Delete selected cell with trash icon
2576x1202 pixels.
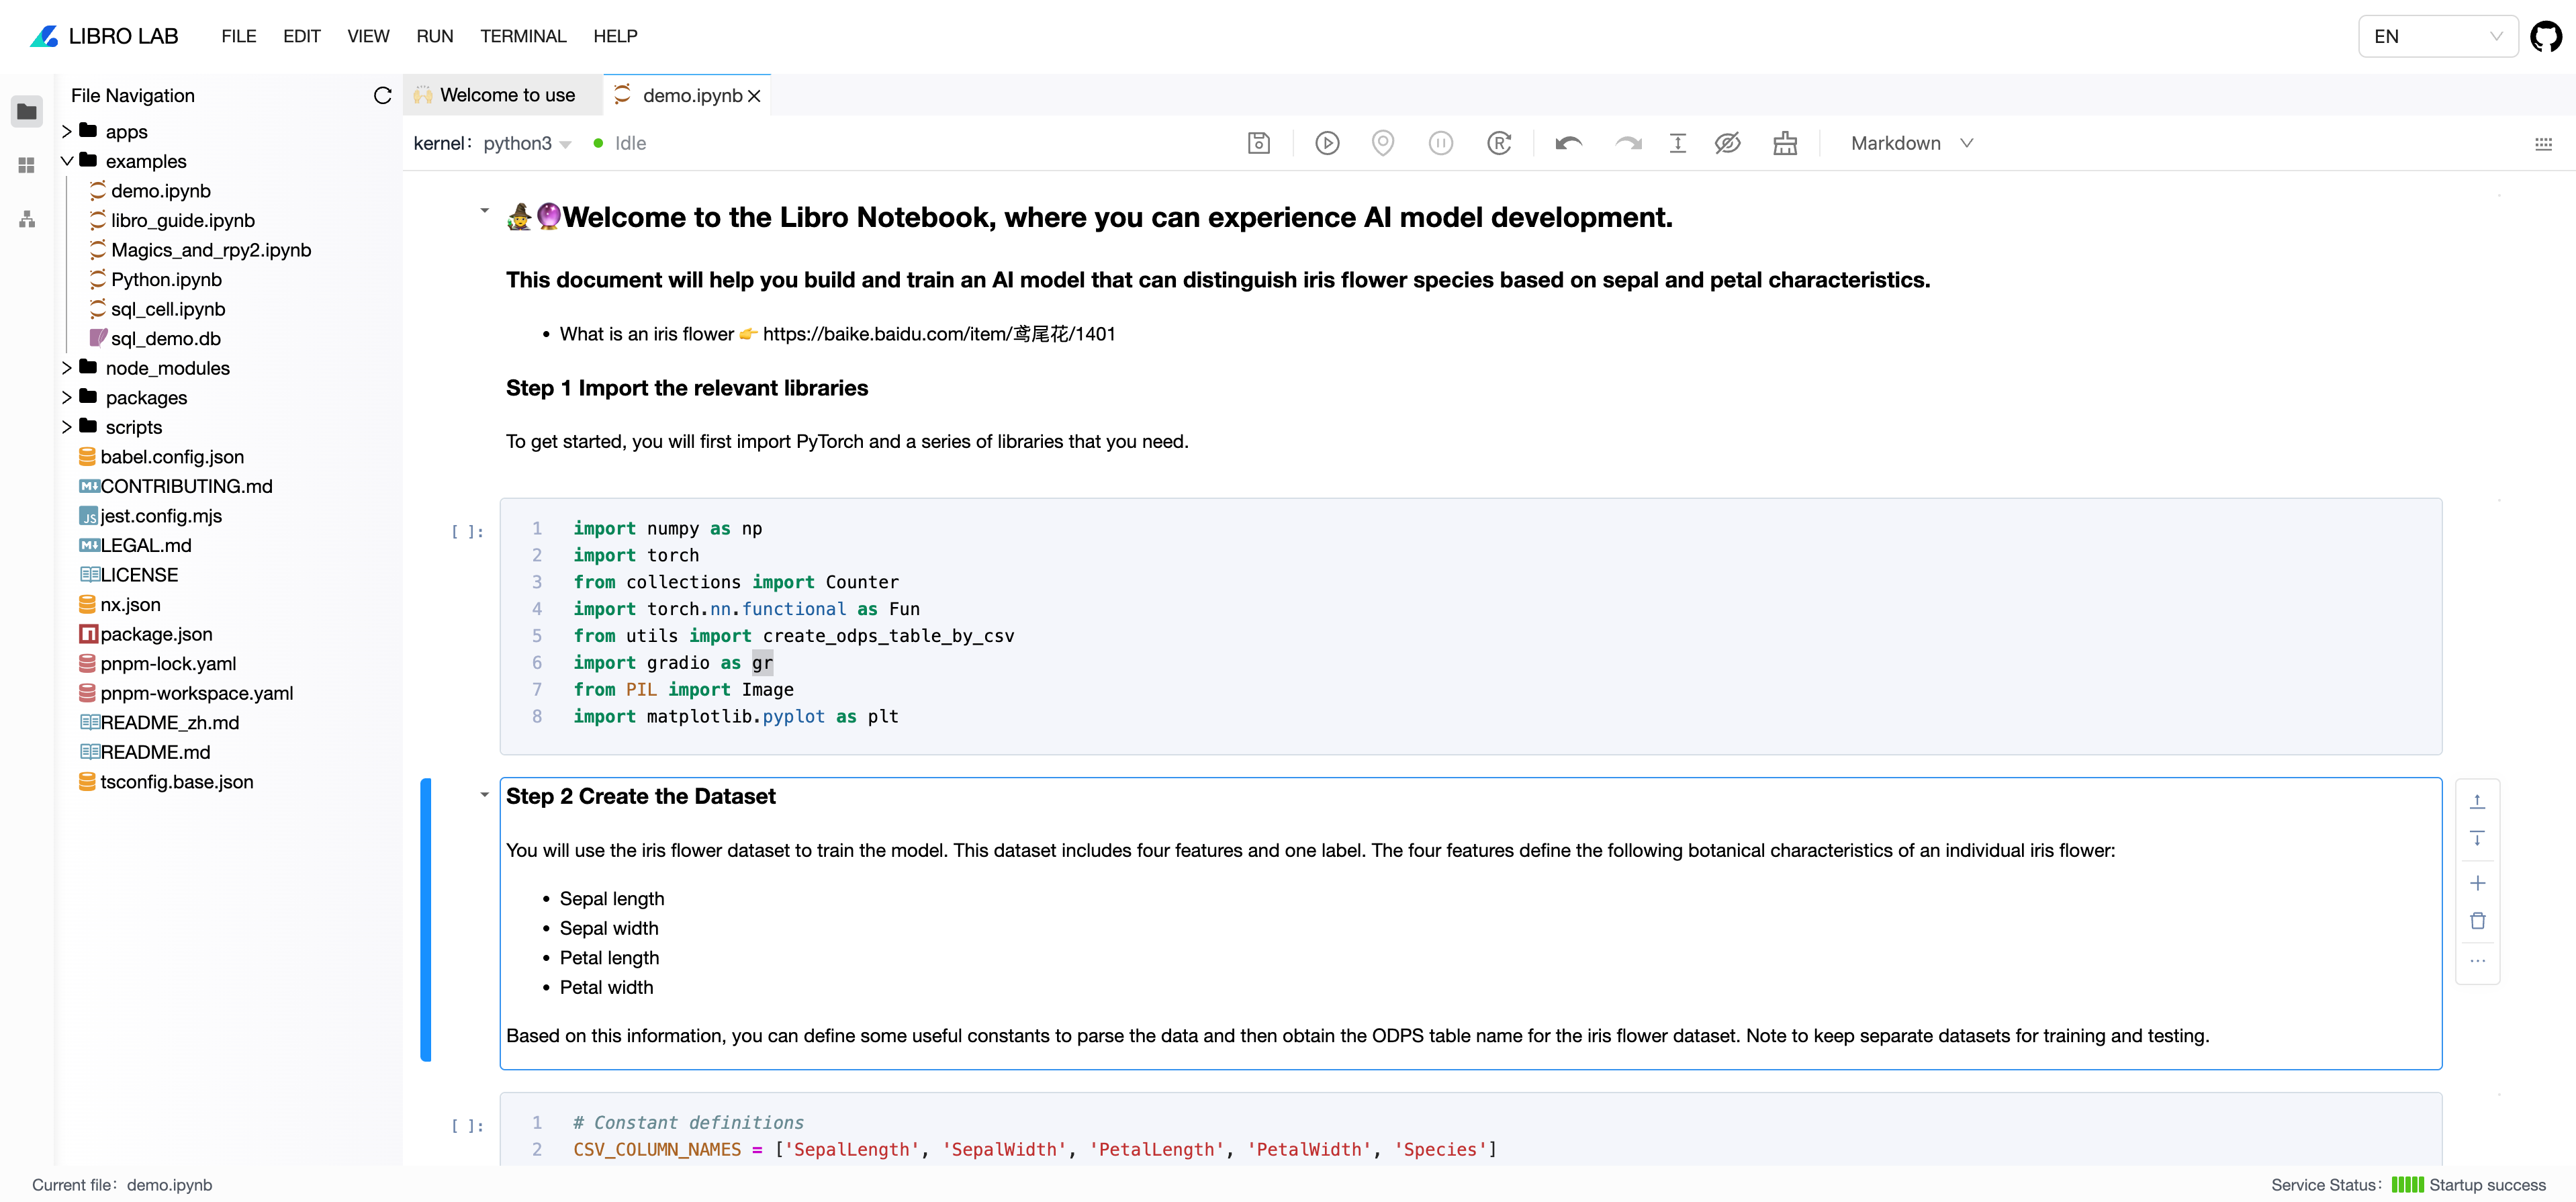tap(2477, 920)
